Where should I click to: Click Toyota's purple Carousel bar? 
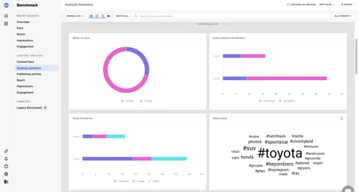108,158
